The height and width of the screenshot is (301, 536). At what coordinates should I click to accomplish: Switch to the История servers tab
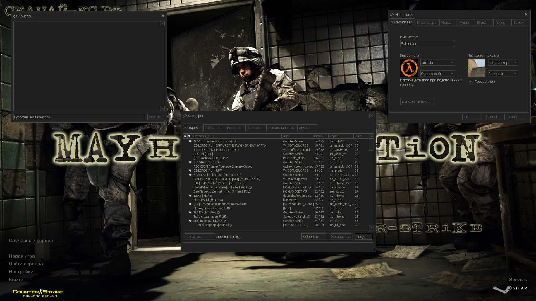pos(235,128)
